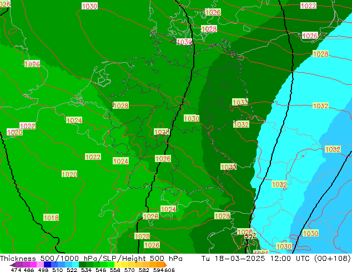
Task: Click the light pink legend swatch
Action: point(40,264)
